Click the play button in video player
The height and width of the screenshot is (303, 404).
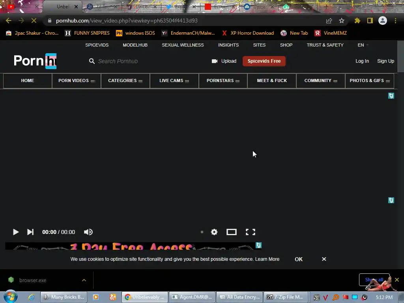15,232
